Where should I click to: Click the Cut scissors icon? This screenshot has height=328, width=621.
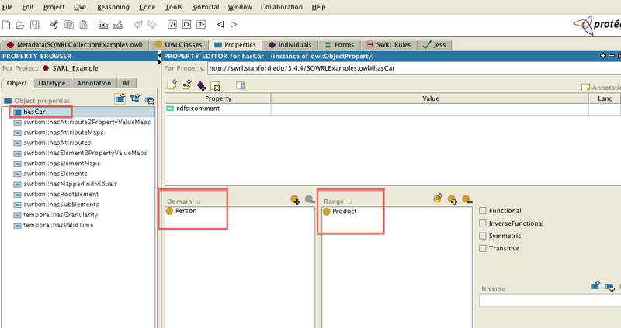click(54, 25)
